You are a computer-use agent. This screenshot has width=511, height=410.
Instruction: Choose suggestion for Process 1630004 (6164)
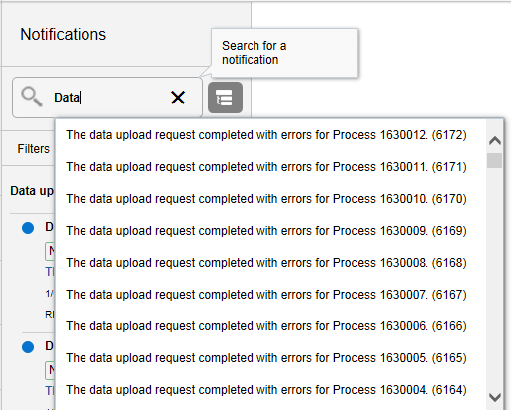pos(266,390)
